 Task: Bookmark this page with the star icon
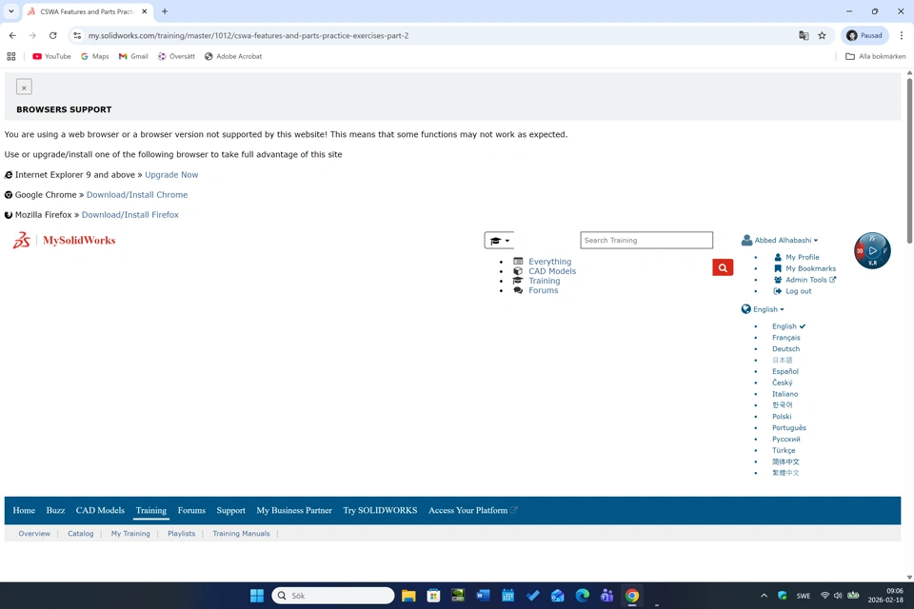(822, 35)
